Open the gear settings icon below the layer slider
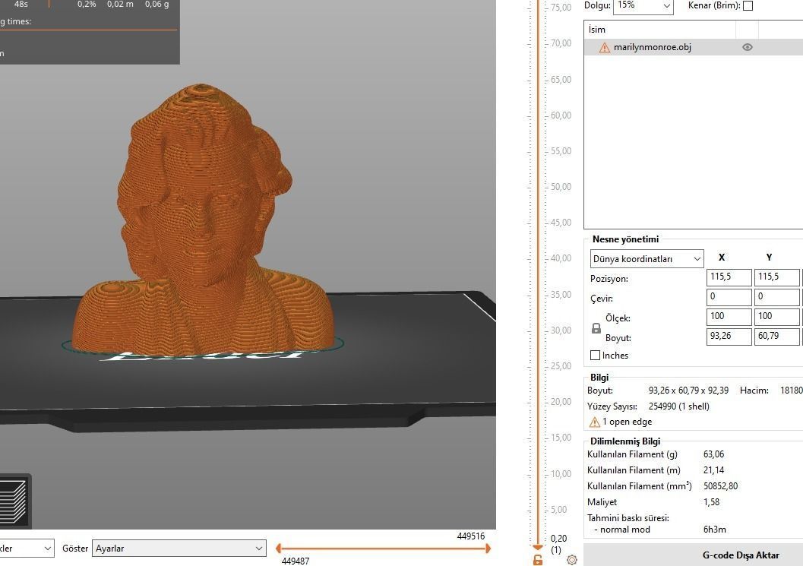 click(572, 560)
